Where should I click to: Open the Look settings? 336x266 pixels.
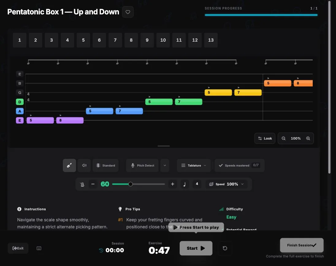[265, 138]
